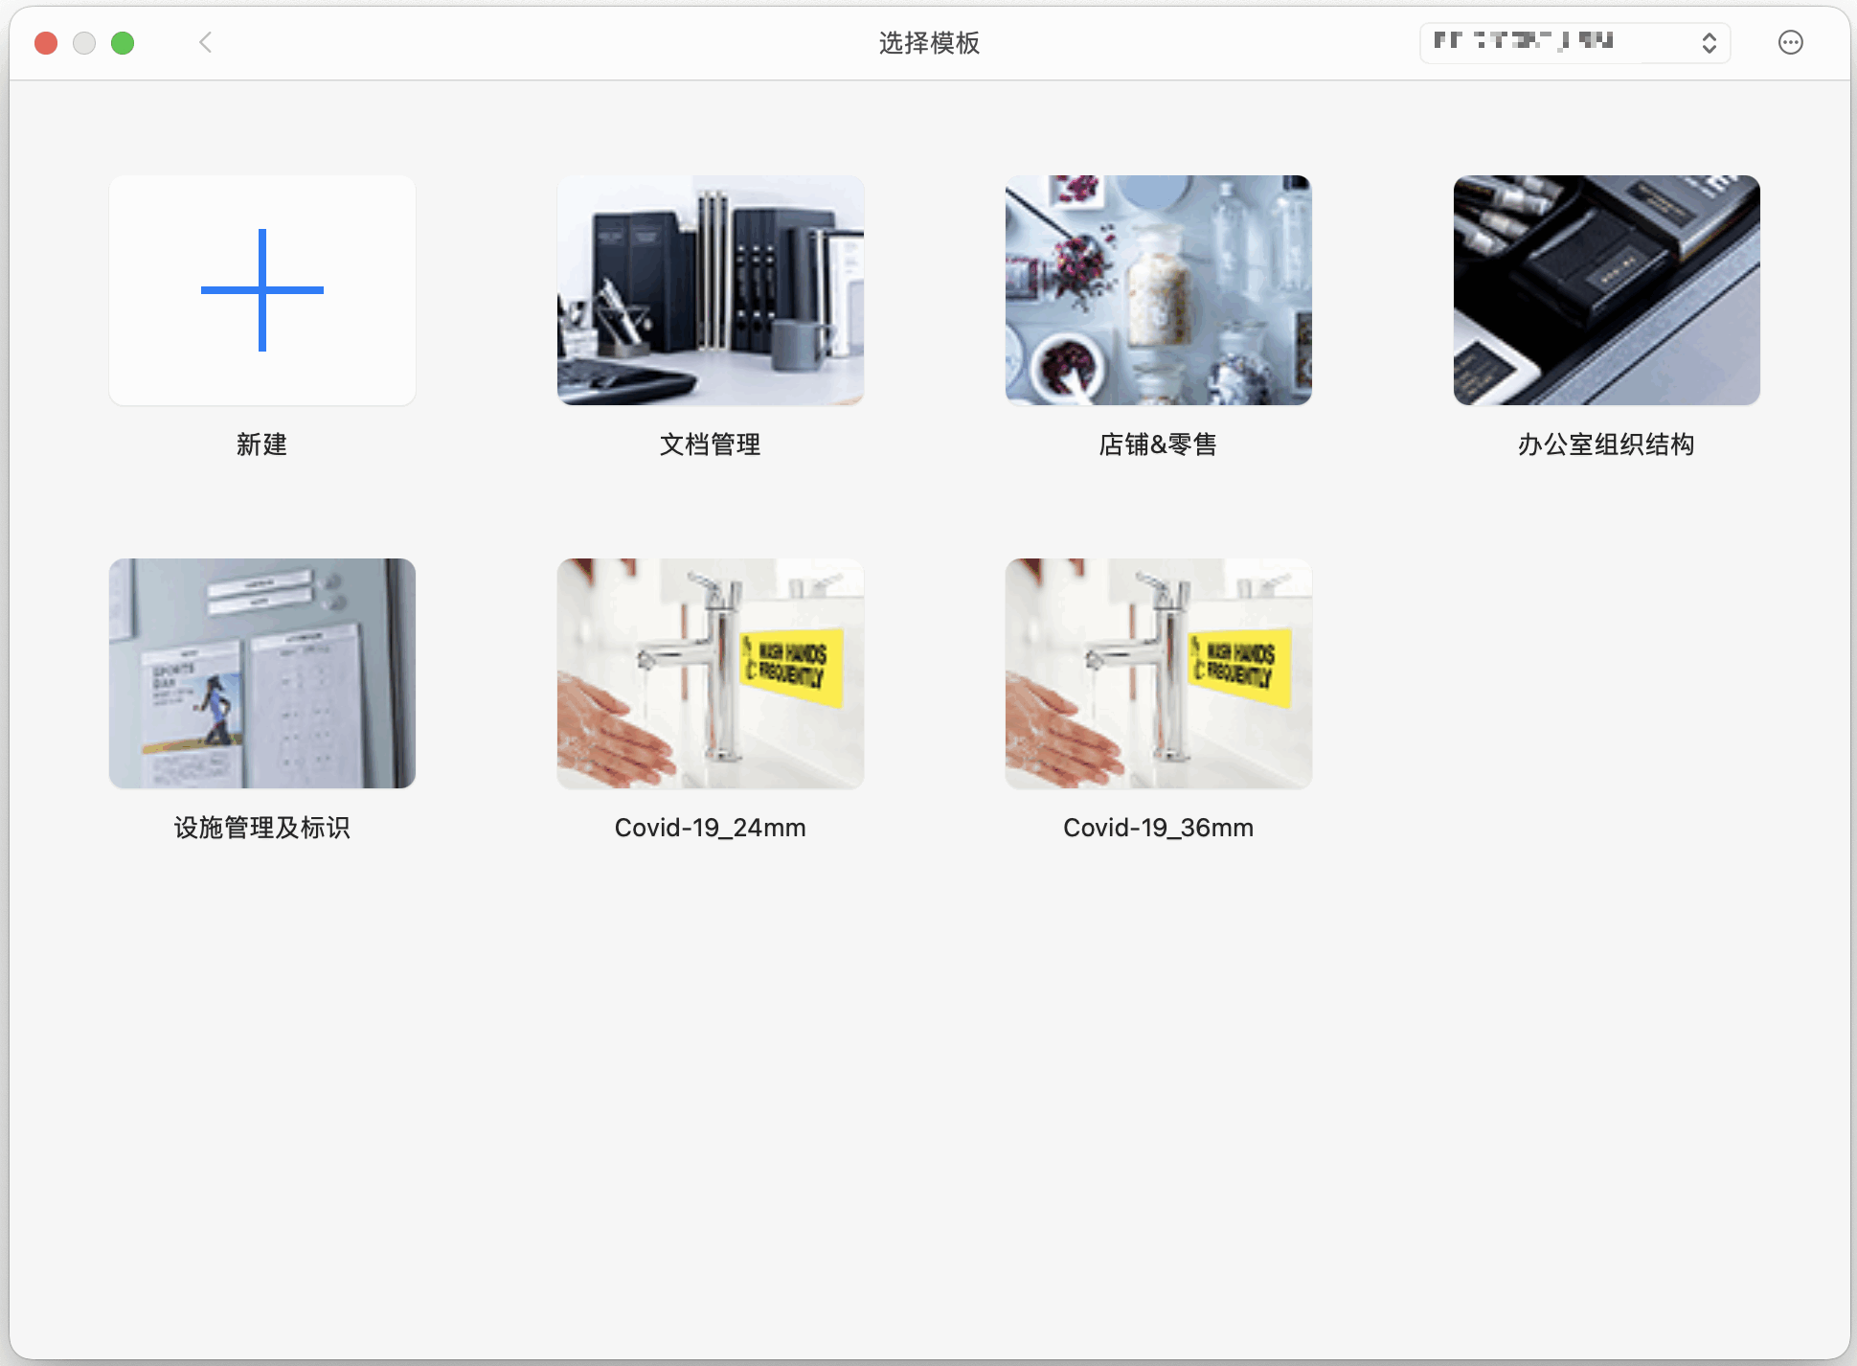
Task: Close the window with the red button
Action: click(x=46, y=43)
